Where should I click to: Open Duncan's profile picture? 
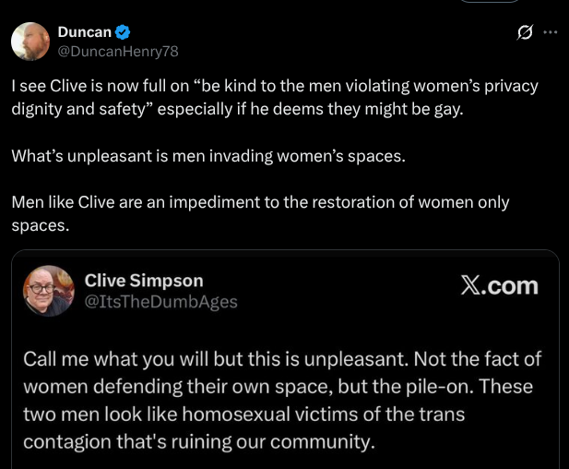coord(30,42)
